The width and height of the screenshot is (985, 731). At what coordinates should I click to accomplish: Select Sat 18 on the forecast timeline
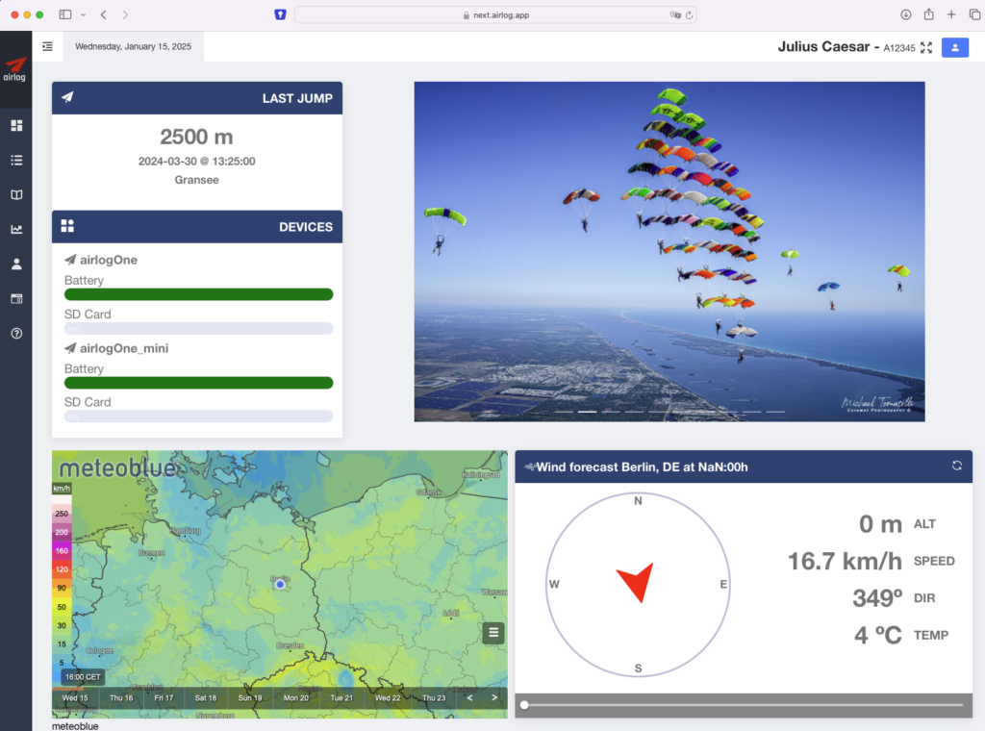(206, 697)
